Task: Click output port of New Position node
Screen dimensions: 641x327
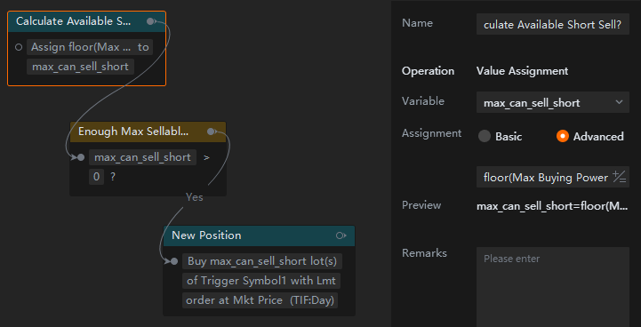Action: pos(341,235)
